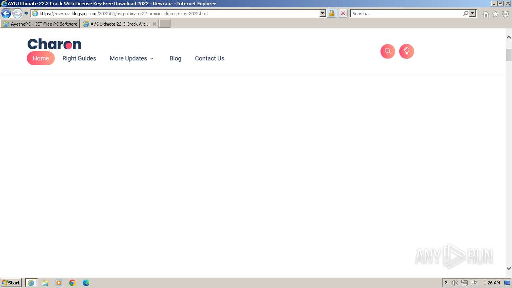Open the search provider dropdown arrow
The height and width of the screenshot is (288, 512).
tap(472, 14)
